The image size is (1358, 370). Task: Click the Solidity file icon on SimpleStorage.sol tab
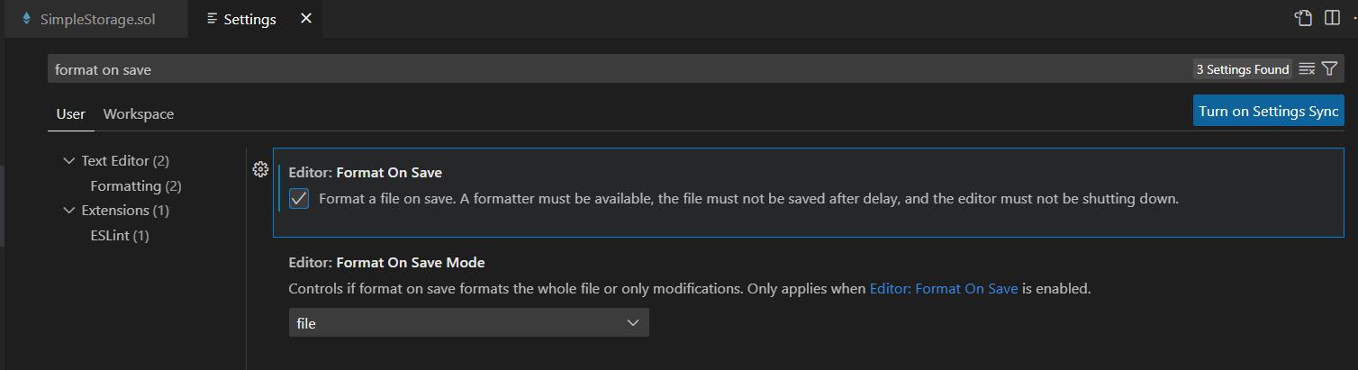point(26,18)
